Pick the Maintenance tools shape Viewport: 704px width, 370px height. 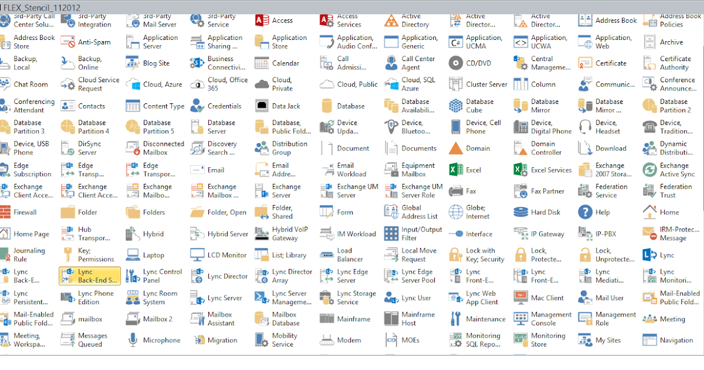[478, 319]
